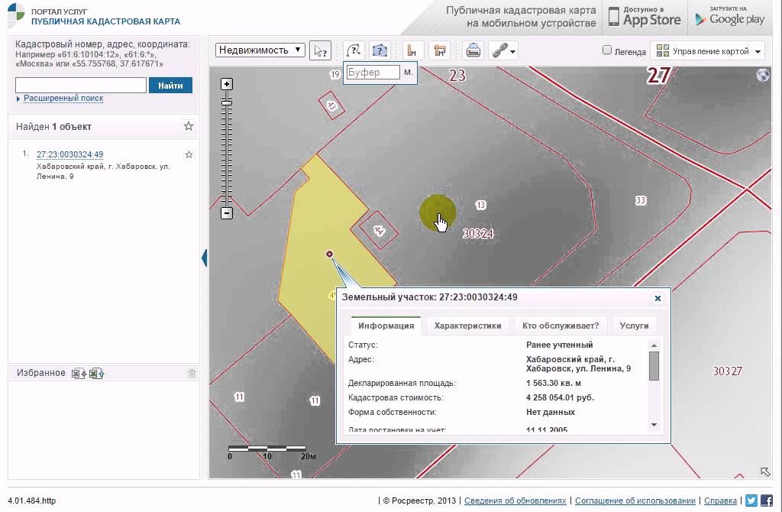The height and width of the screenshot is (512, 782).
Task: Activate the area query selection tool
Action: click(x=380, y=50)
